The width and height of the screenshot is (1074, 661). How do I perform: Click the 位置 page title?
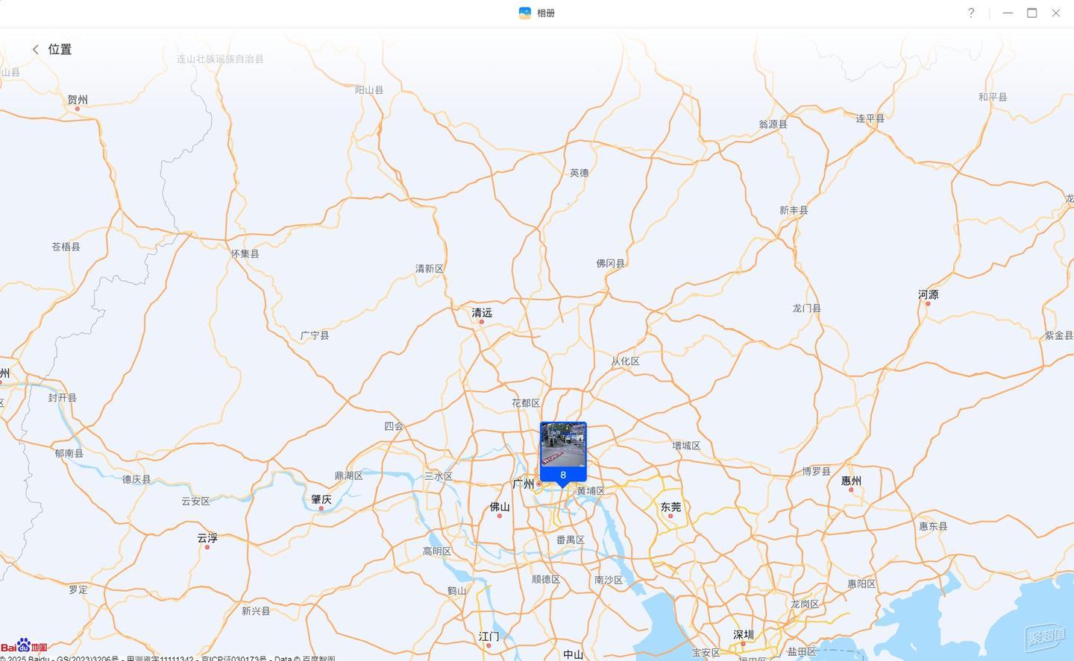click(x=60, y=49)
